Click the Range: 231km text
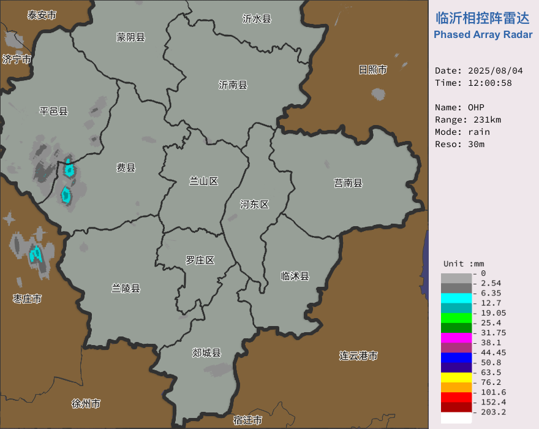This screenshot has width=539, height=429. (468, 120)
